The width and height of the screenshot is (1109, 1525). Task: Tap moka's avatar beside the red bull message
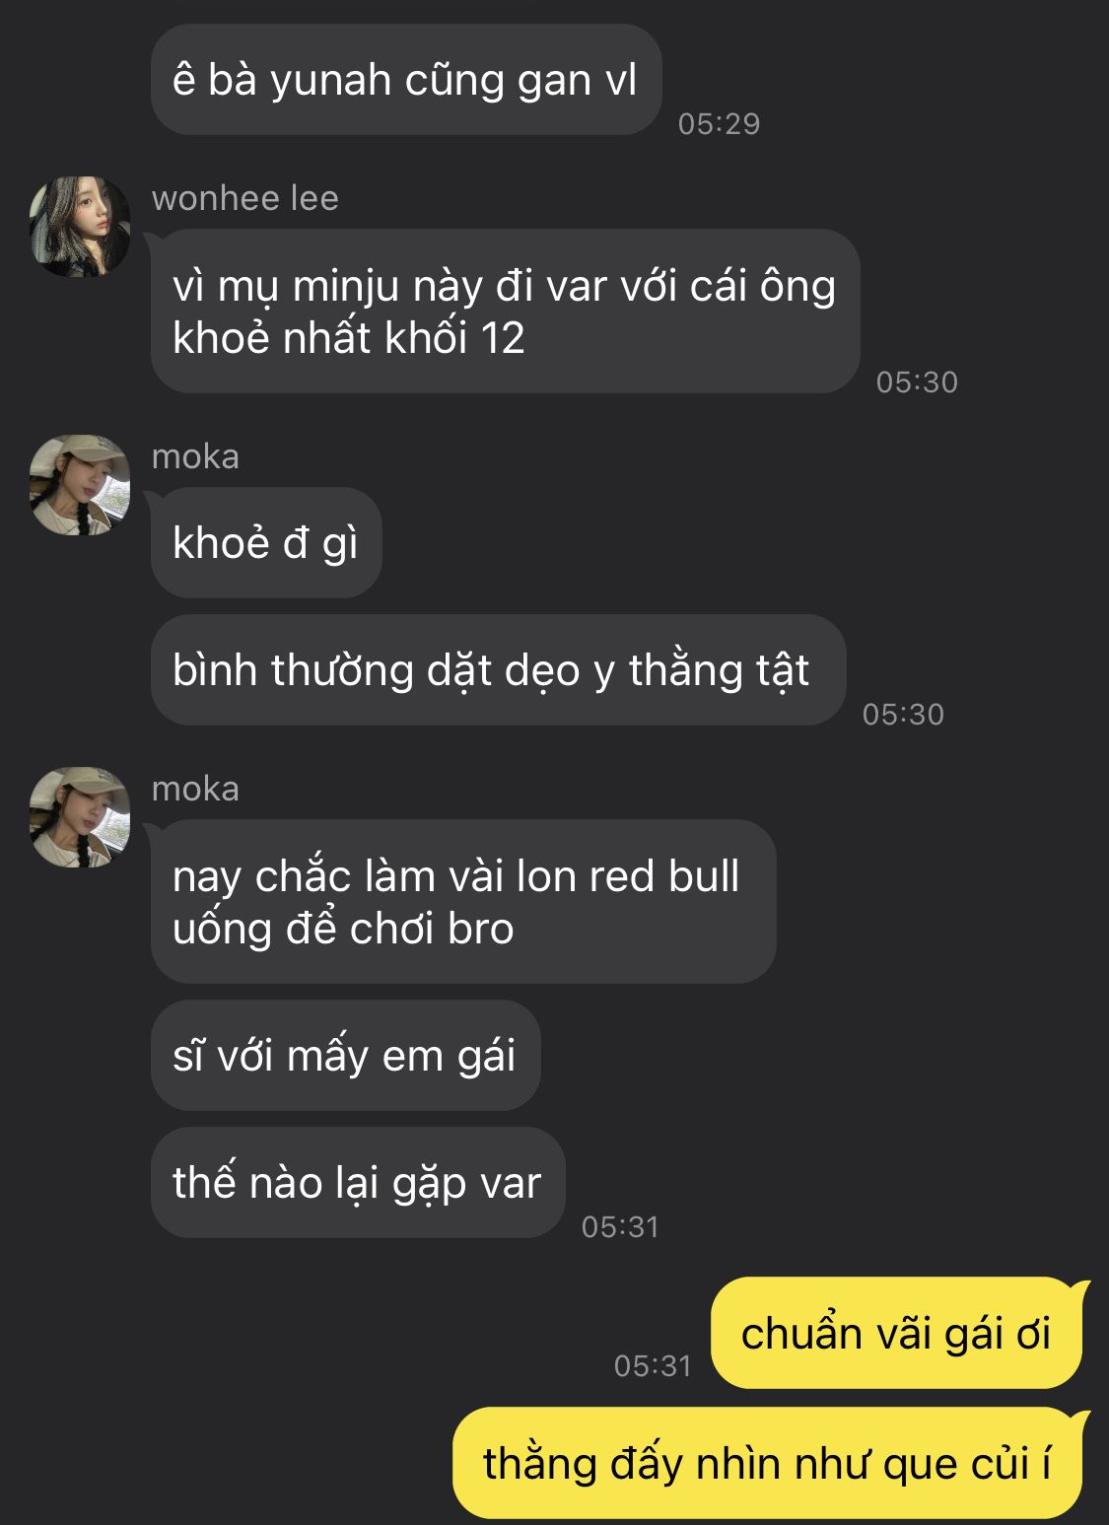(80, 817)
